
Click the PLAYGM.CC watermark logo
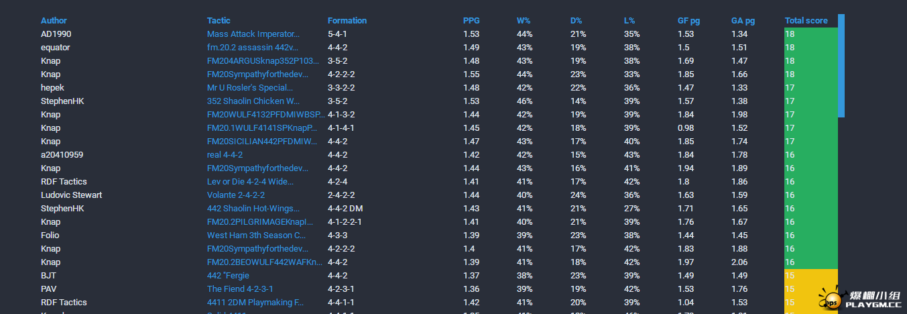pyautogui.click(x=860, y=299)
